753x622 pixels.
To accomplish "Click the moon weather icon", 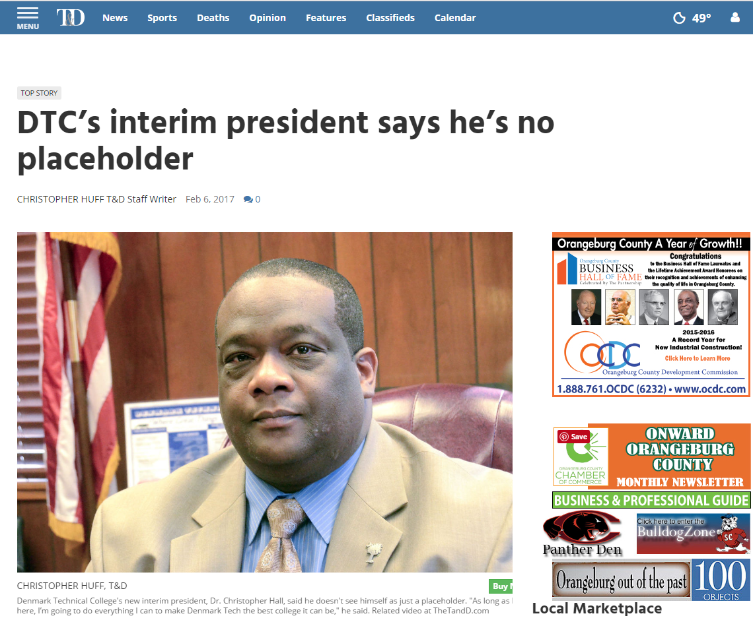I will [679, 18].
